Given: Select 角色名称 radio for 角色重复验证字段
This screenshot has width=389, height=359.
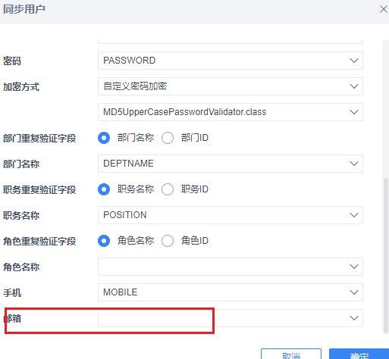Looking at the screenshot, I should point(104,241).
